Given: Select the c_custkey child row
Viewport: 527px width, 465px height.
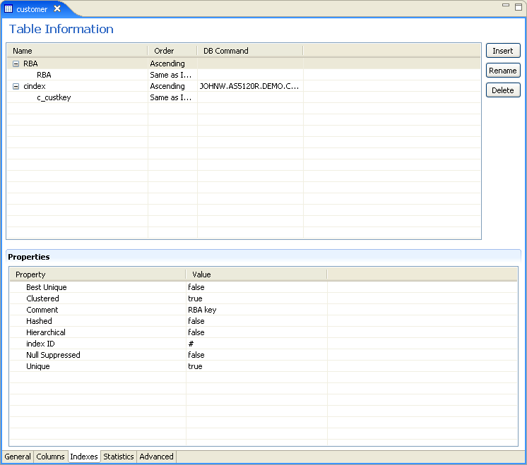Looking at the screenshot, I should [244, 97].
